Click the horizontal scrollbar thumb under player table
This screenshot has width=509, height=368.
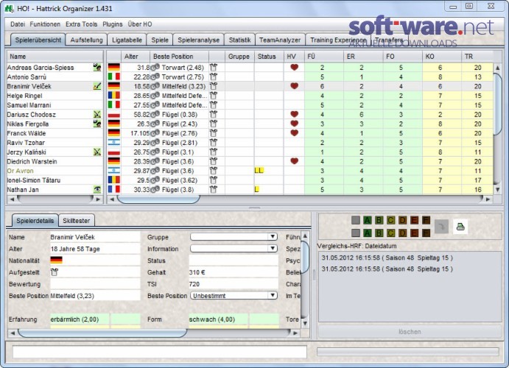coord(158,199)
